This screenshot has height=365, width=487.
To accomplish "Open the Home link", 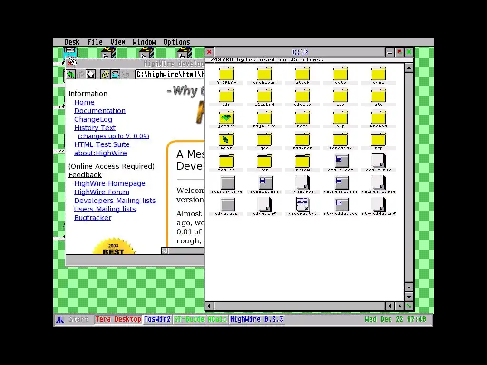I will [84, 102].
